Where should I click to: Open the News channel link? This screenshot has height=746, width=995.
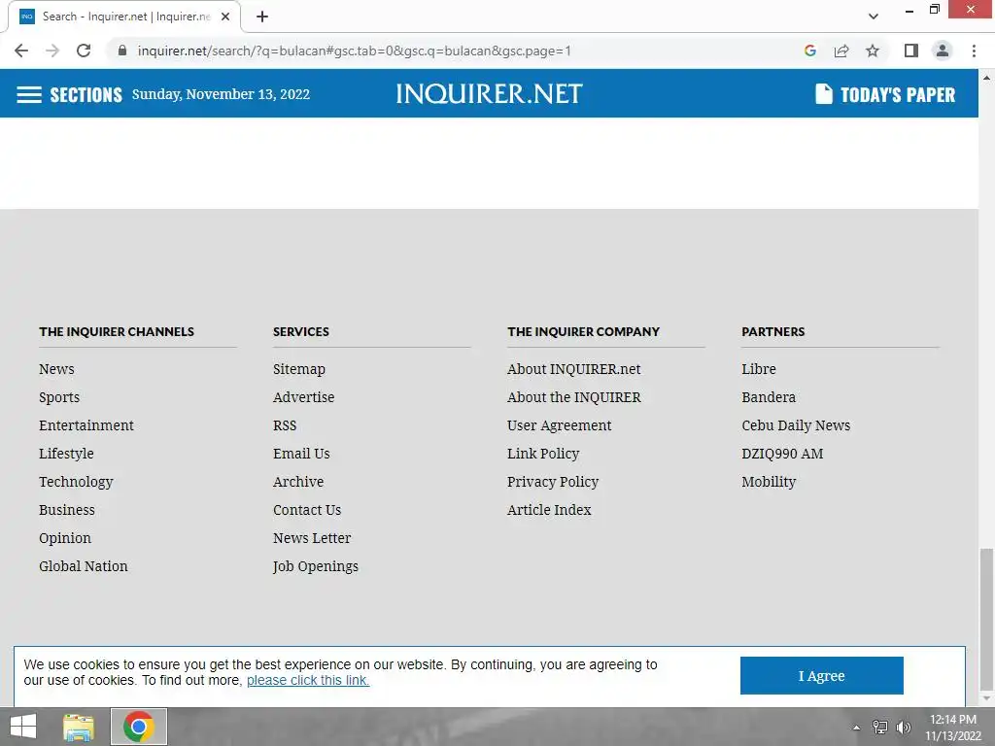[x=56, y=369]
